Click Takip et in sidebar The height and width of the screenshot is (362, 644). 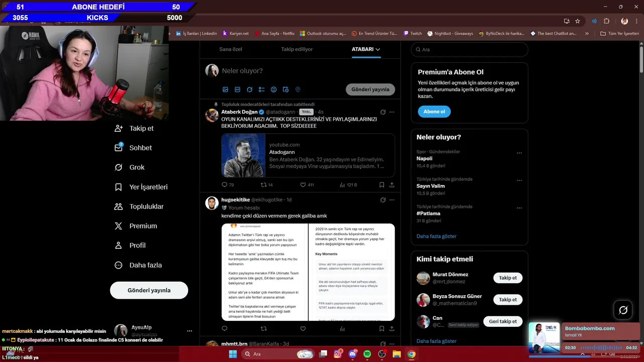134,128
